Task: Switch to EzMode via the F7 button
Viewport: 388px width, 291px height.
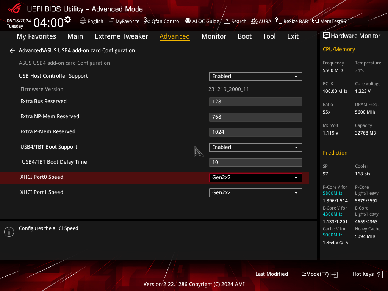Action: [319, 274]
